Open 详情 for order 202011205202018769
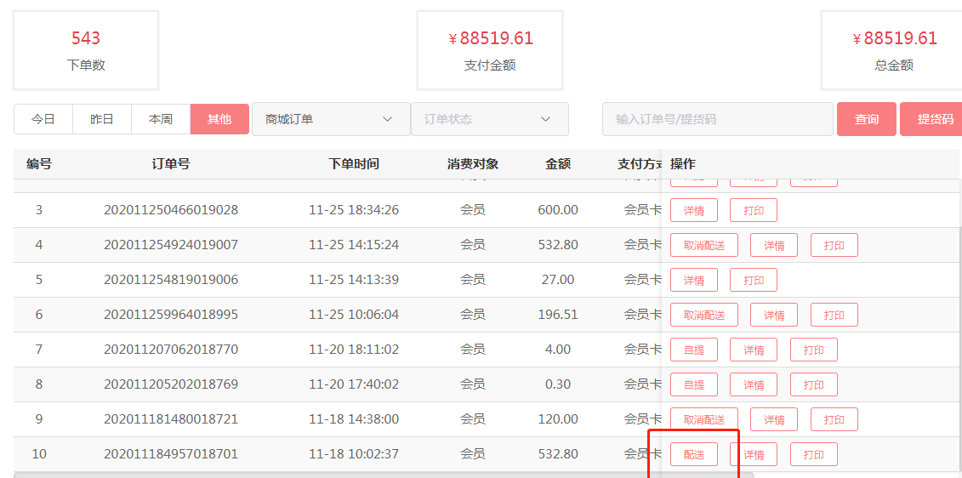This screenshot has height=478, width=962. pos(754,385)
